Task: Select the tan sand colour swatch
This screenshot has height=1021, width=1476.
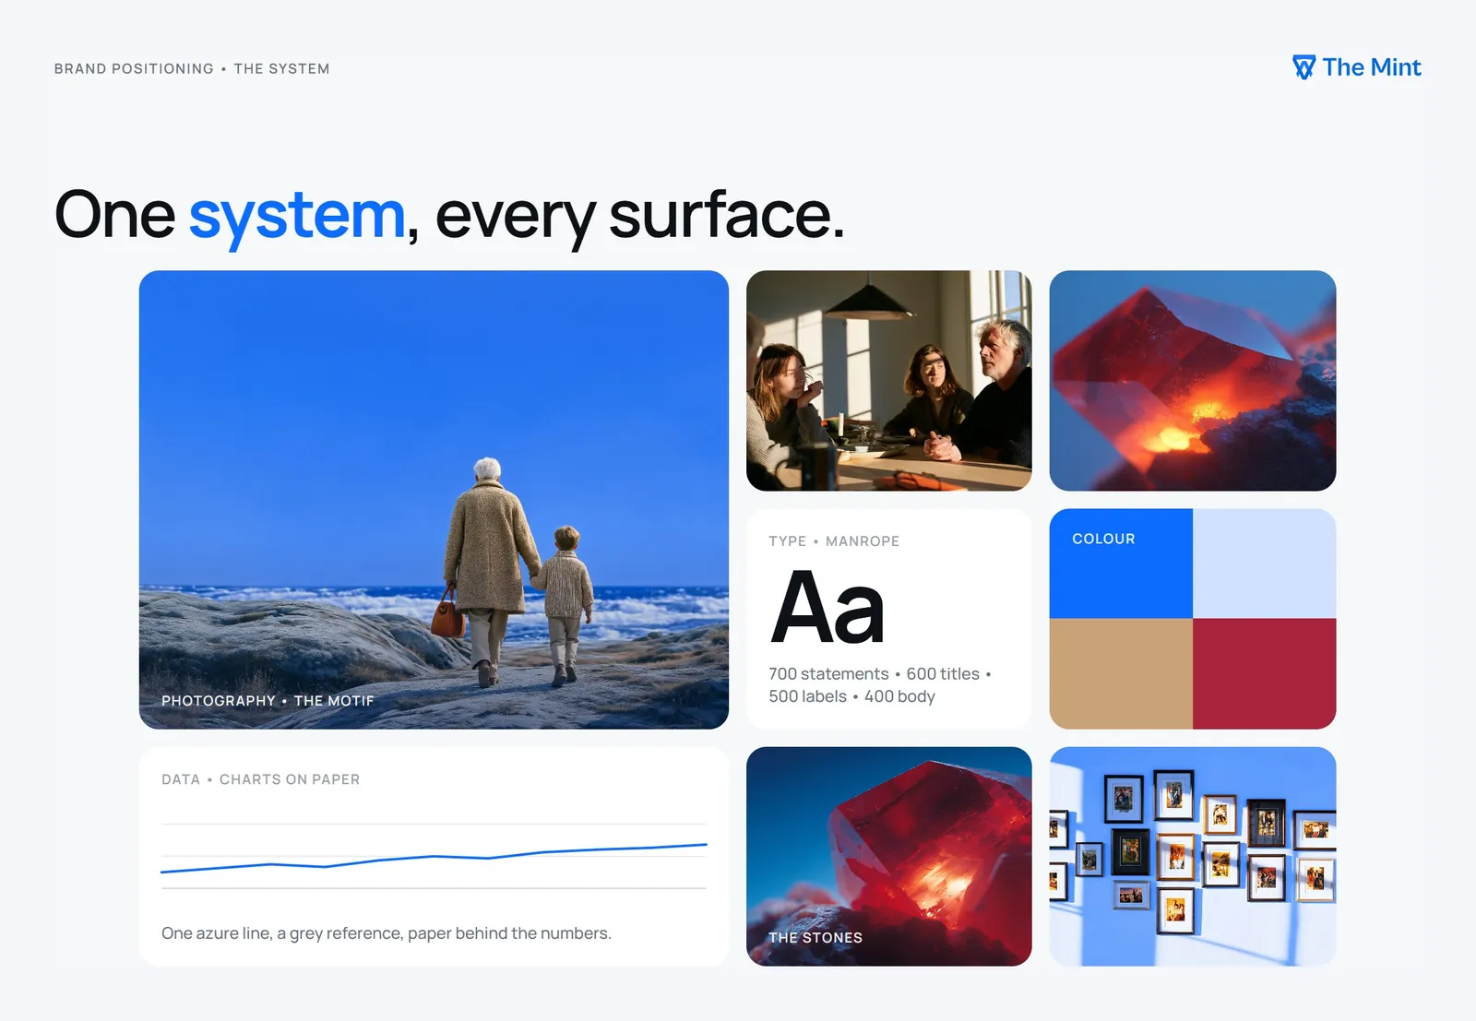Action: click(1121, 673)
